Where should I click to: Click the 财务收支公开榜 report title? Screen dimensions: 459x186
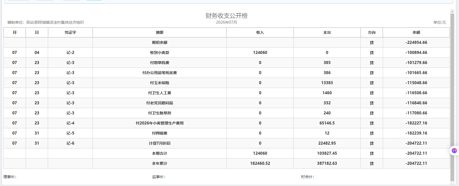click(x=226, y=16)
